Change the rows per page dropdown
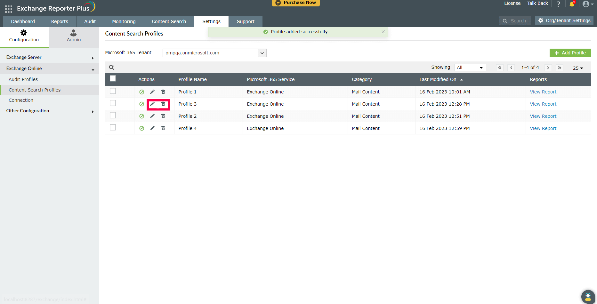Screen dimensions: 597x304 (578, 68)
